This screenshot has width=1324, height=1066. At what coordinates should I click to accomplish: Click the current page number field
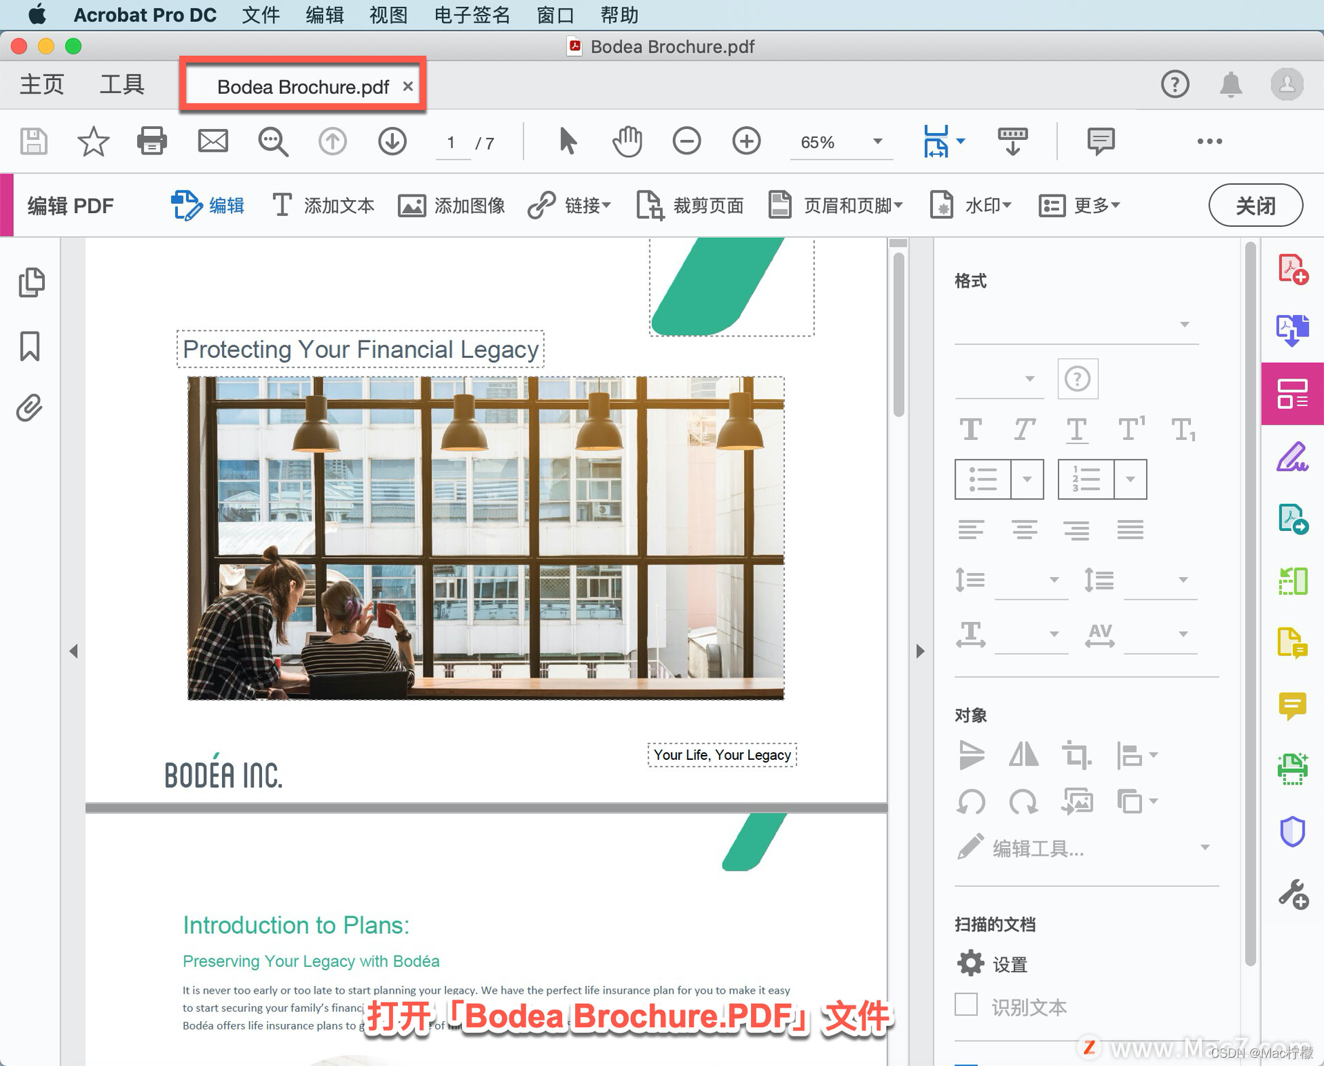click(451, 143)
